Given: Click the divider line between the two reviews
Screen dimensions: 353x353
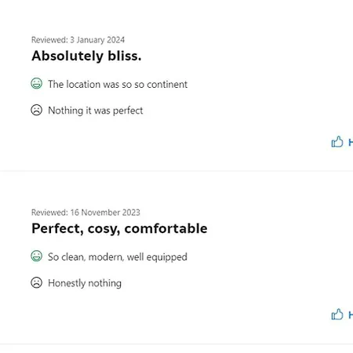Looking at the screenshot, I should 176,171.
